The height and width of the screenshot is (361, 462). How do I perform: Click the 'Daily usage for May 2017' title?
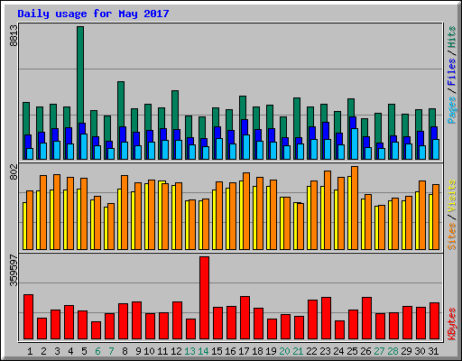coord(93,14)
